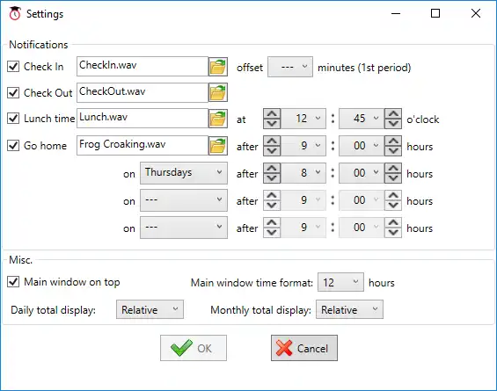This screenshot has height=391, width=497.
Task: Open the second empty day dropdown
Action: (184, 200)
